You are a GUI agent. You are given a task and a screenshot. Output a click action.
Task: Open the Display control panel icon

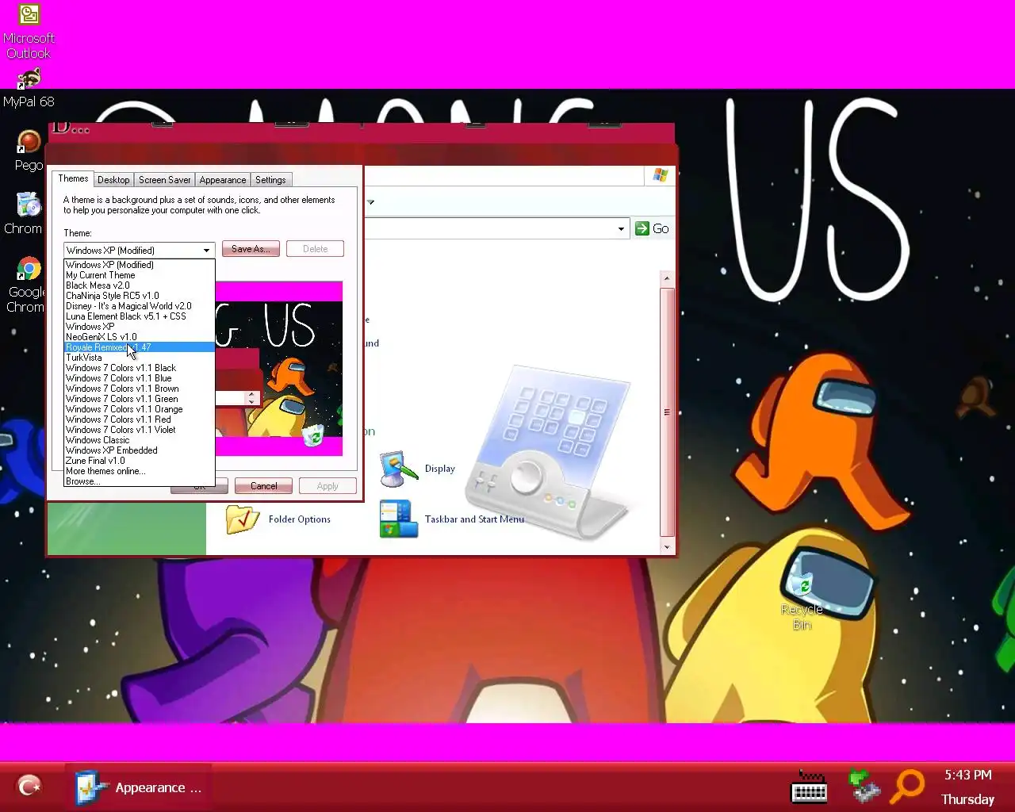(418, 469)
